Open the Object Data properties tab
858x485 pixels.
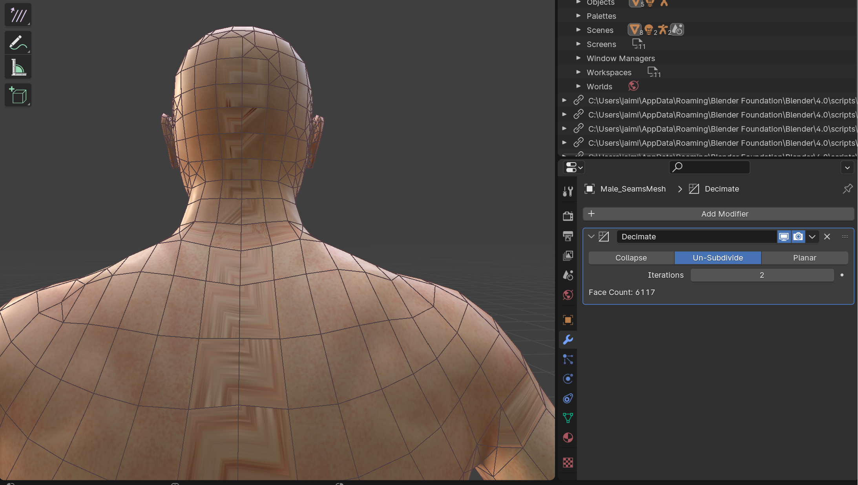[568, 418]
